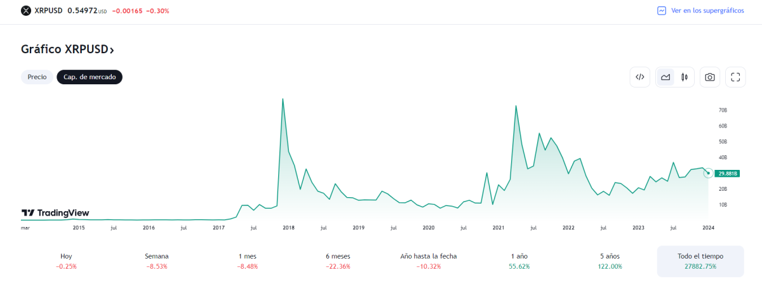The width and height of the screenshot is (762, 284).
Task: Switch to candlestick chart view
Action: click(x=685, y=77)
